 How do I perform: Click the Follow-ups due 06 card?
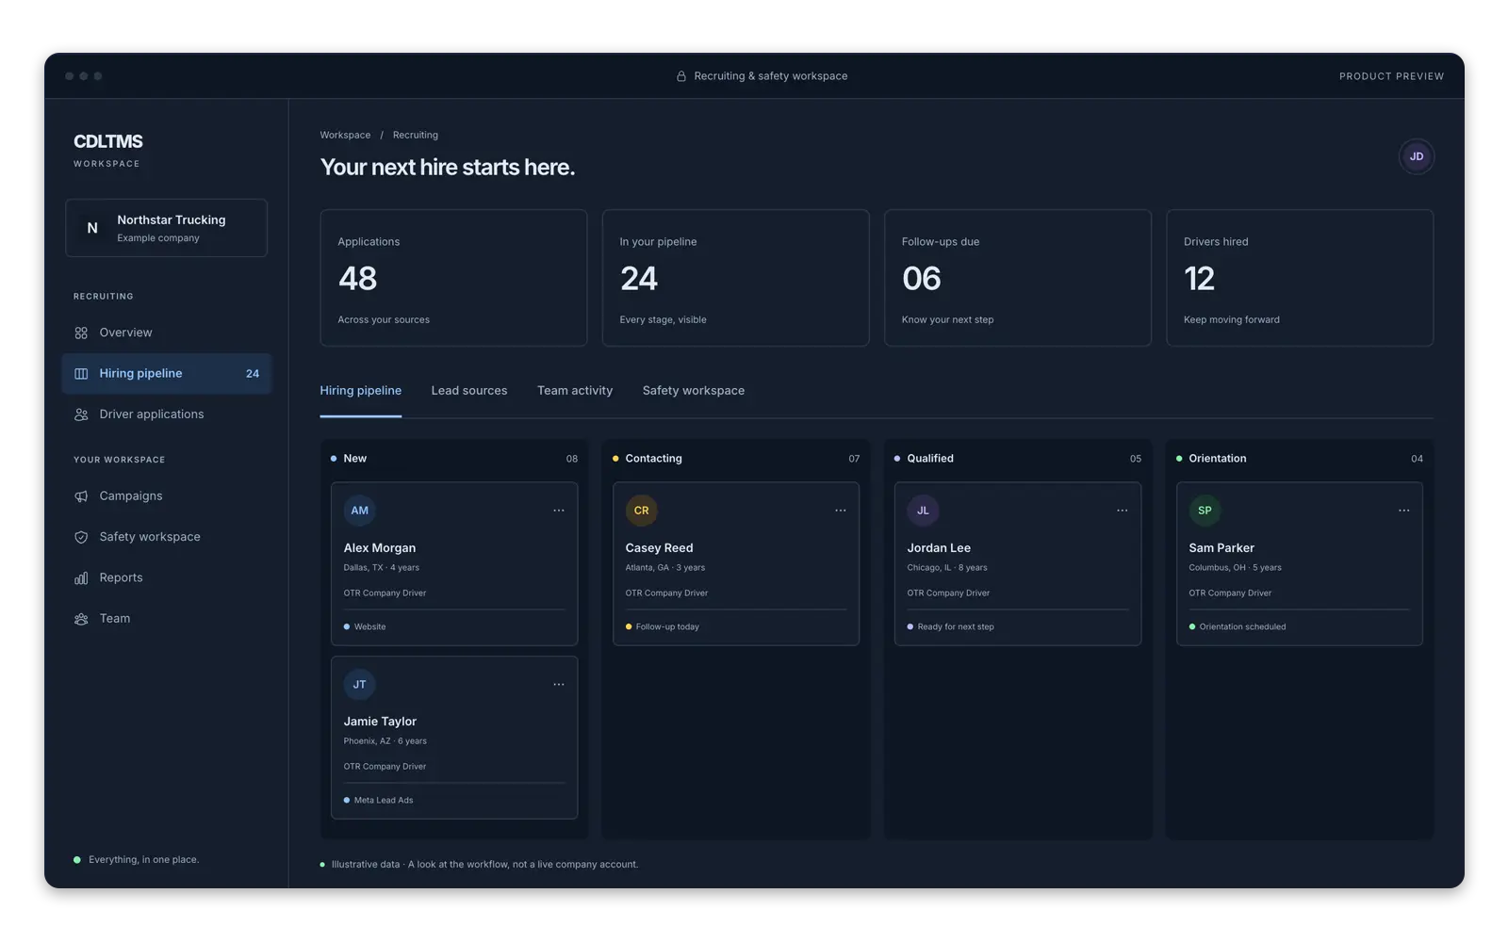click(x=1018, y=278)
